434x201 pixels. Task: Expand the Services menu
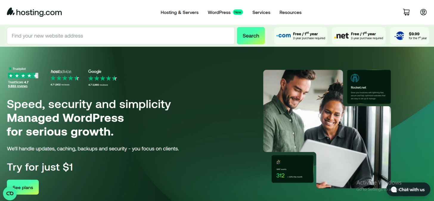pyautogui.click(x=261, y=12)
